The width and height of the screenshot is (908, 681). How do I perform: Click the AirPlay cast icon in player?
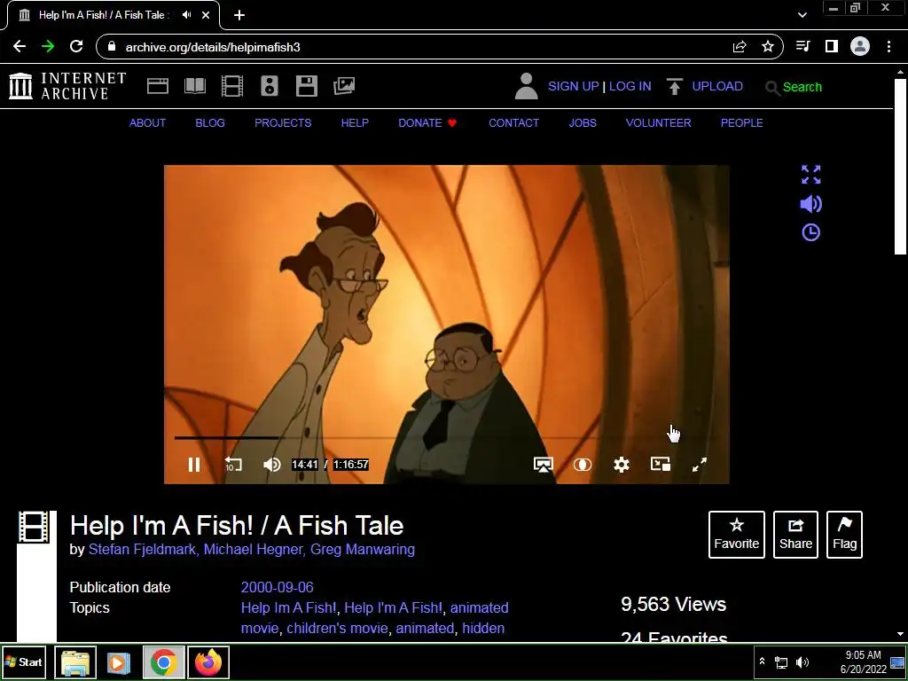544,465
